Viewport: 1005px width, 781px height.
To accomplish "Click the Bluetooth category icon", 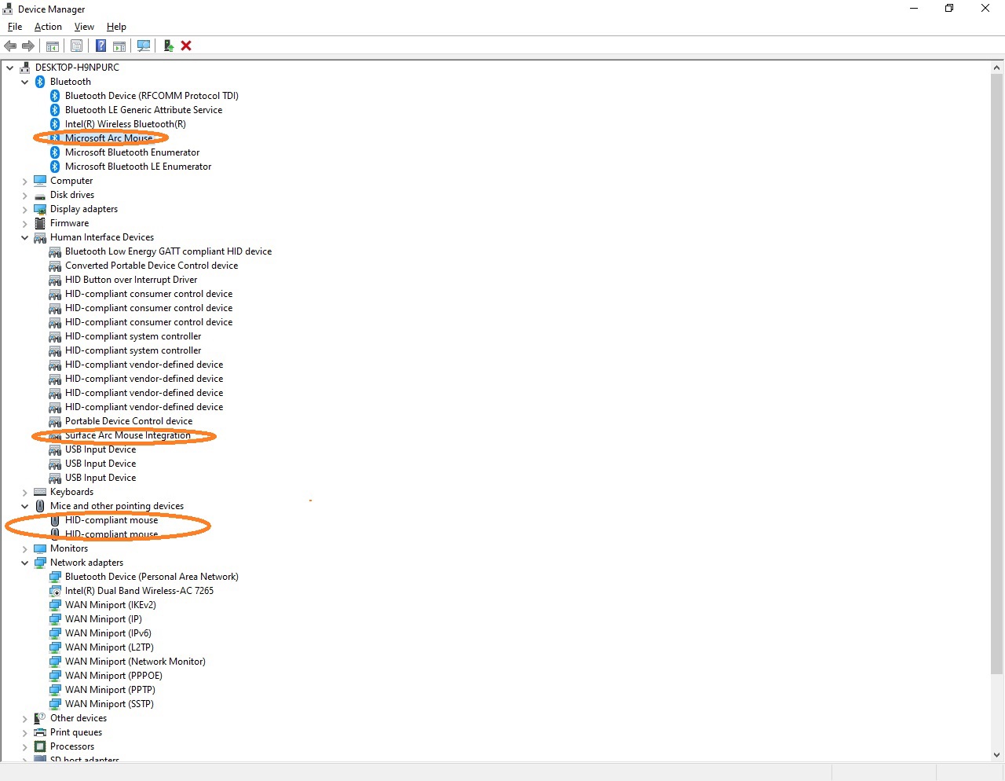I will pos(40,82).
